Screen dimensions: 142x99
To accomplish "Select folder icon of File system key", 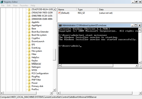I will coord(29,51).
